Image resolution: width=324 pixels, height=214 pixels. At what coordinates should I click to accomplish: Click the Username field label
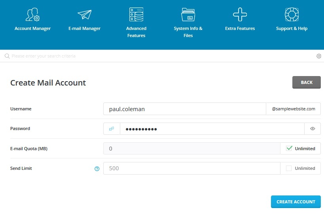click(x=21, y=109)
